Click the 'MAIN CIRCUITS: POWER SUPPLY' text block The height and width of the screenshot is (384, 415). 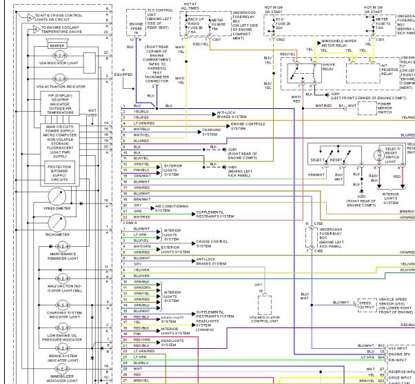click(61, 141)
